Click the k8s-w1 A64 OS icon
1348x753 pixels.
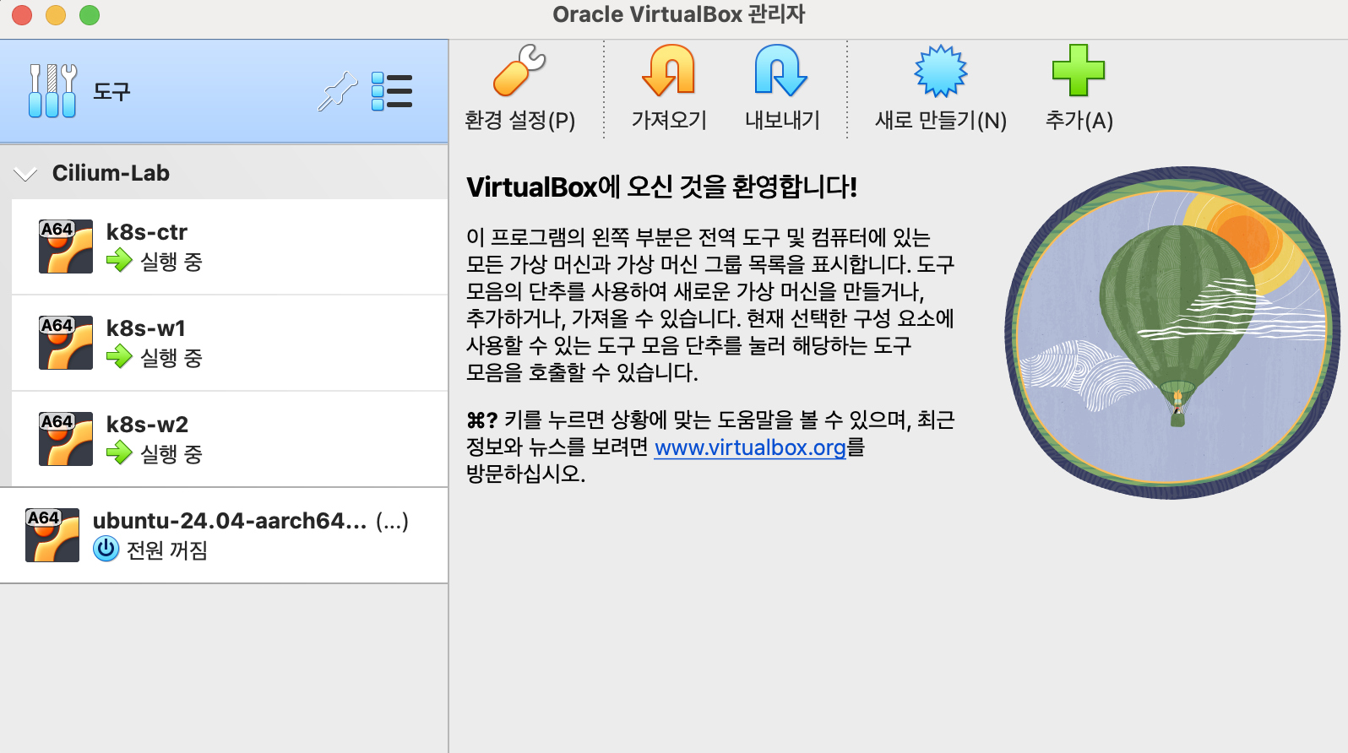coord(66,343)
